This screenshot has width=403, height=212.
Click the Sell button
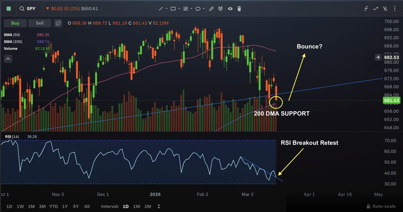40,23
